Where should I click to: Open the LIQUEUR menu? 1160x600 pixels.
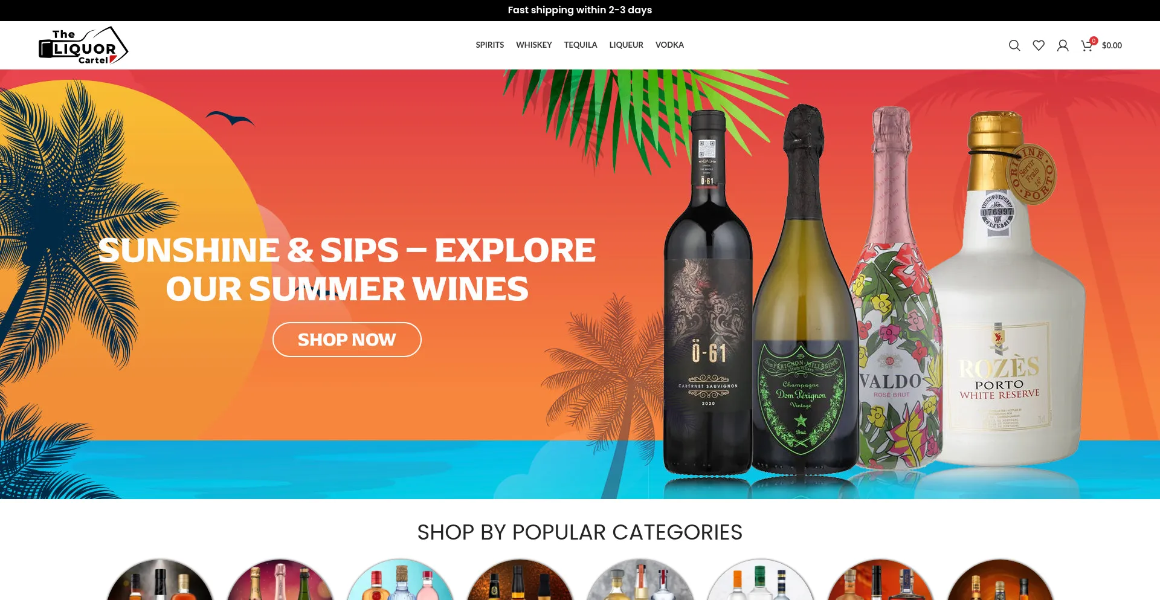point(626,45)
